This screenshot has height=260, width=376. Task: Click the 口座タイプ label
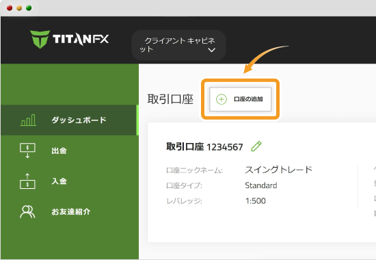184,185
